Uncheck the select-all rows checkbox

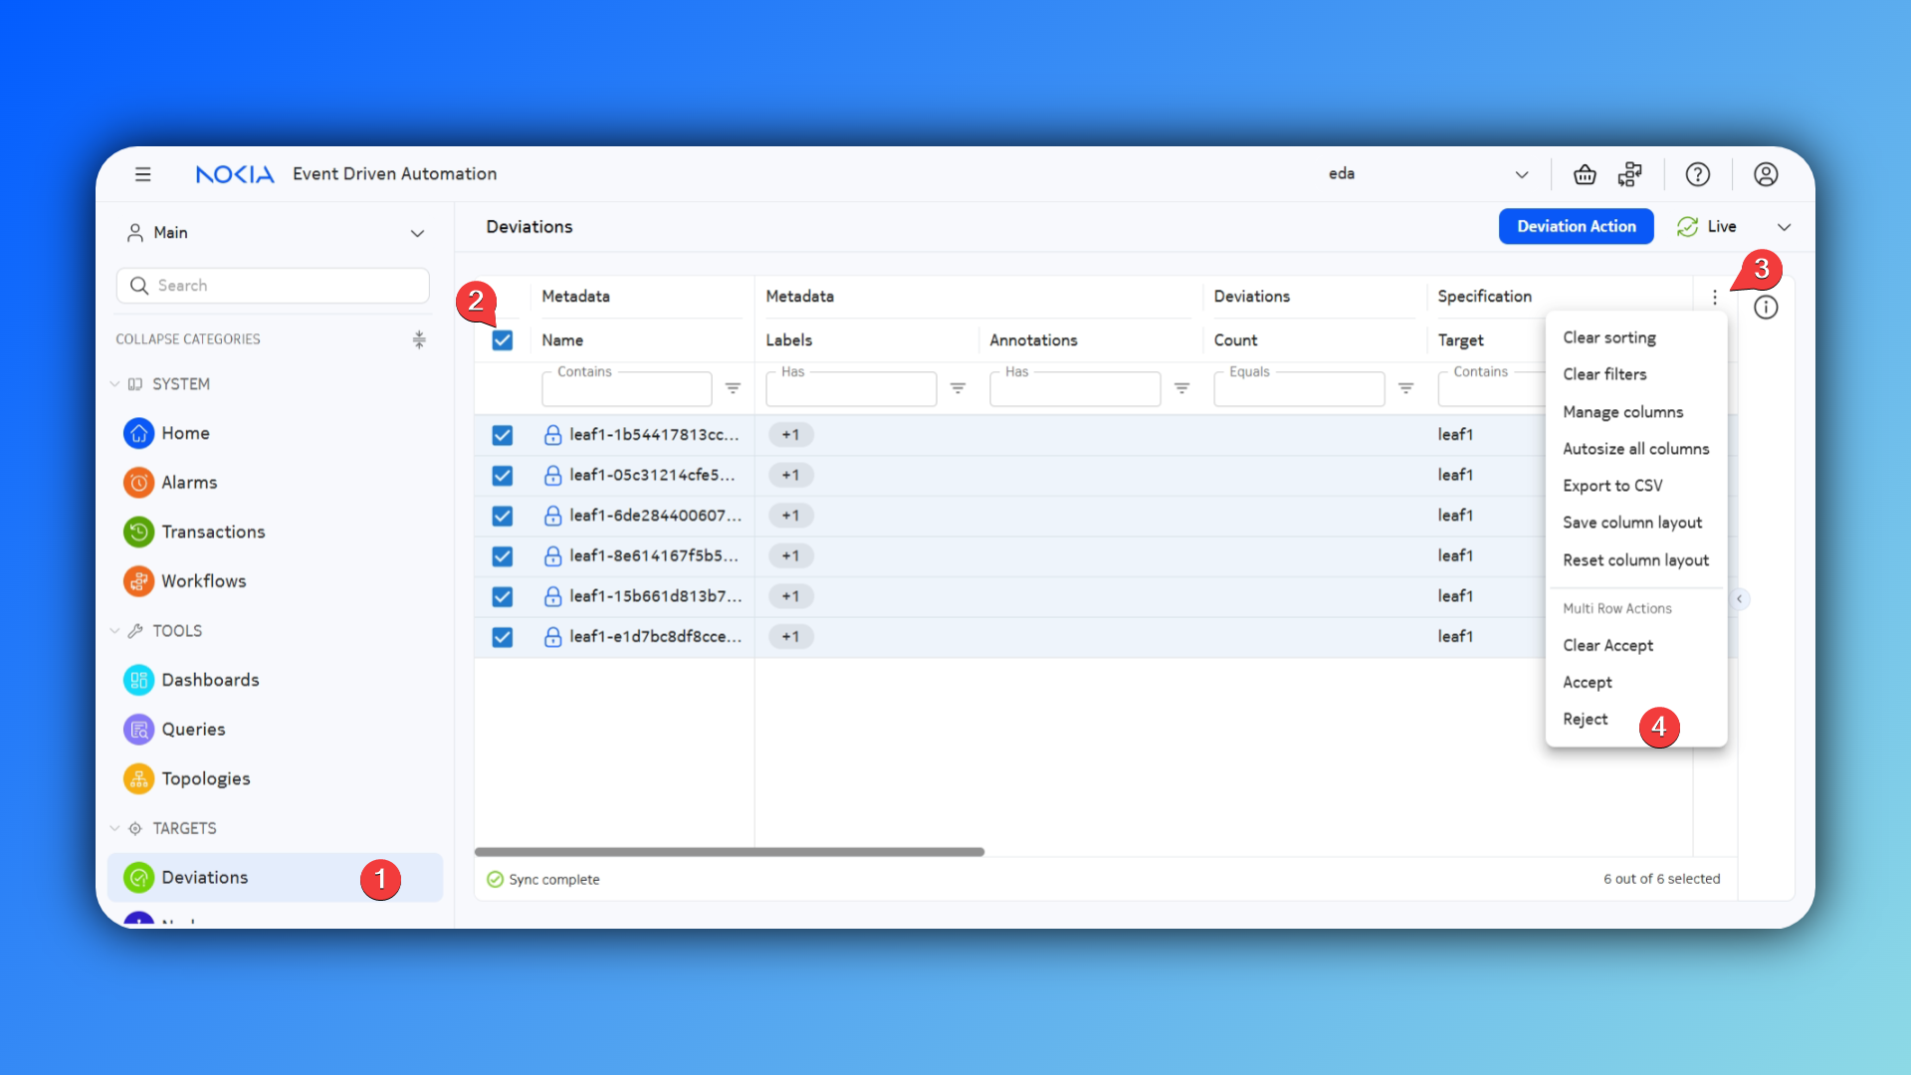503,340
